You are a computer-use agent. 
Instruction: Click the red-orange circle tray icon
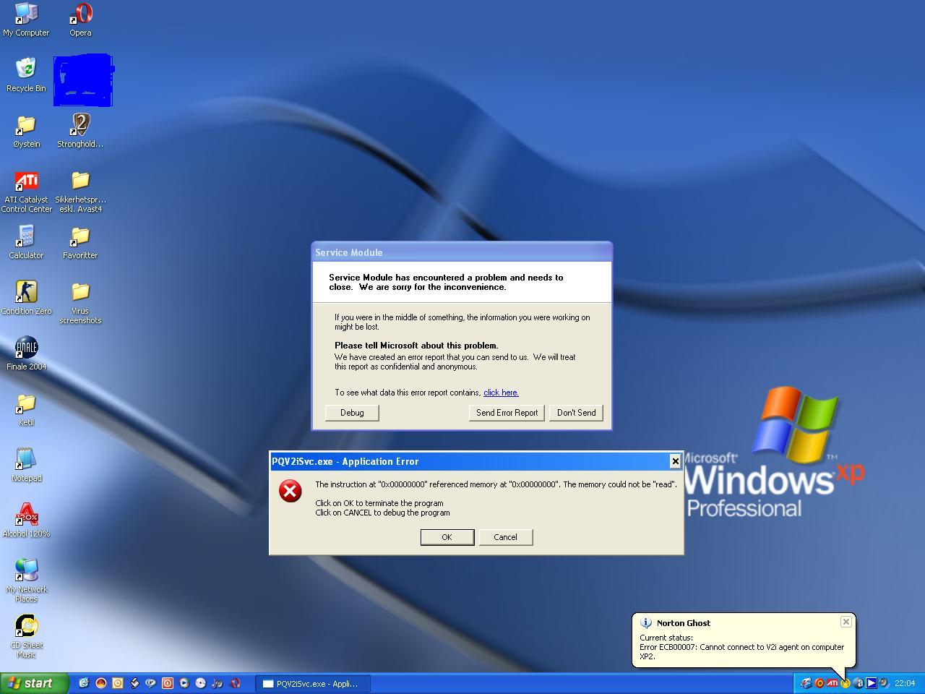(819, 682)
